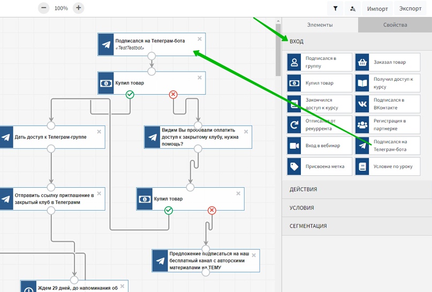
Task: Switch to the Свойства tab
Action: click(395, 25)
